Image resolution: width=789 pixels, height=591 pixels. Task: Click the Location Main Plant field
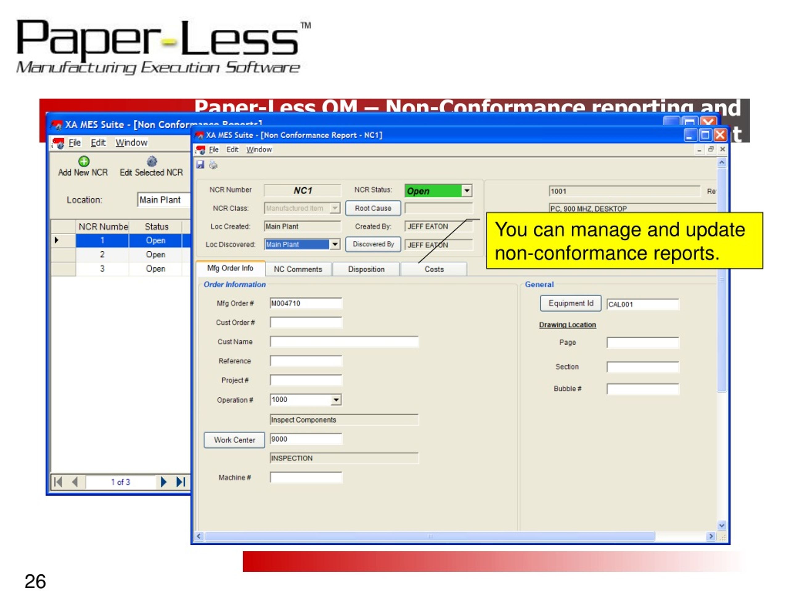tap(164, 200)
